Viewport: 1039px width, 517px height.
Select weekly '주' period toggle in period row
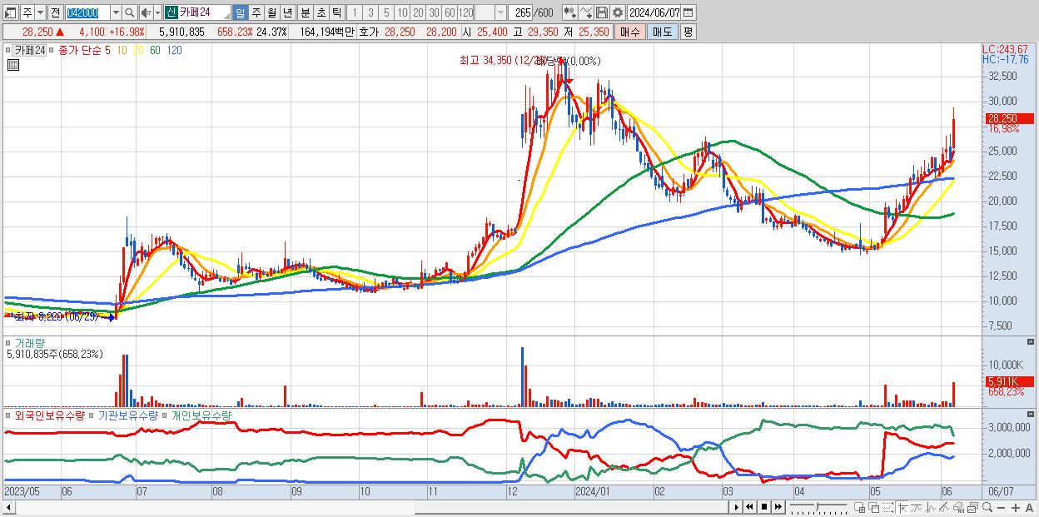[256, 12]
